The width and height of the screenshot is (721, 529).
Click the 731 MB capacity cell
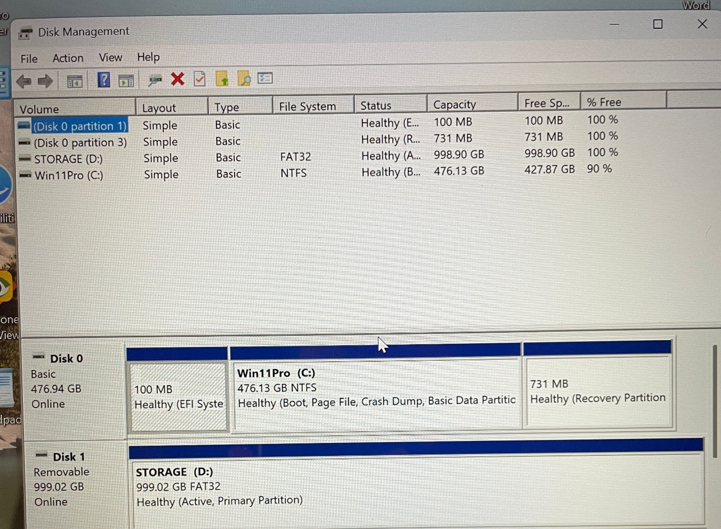coord(453,138)
